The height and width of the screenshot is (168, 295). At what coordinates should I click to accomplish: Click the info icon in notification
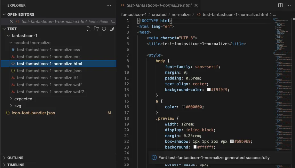(x=154, y=158)
